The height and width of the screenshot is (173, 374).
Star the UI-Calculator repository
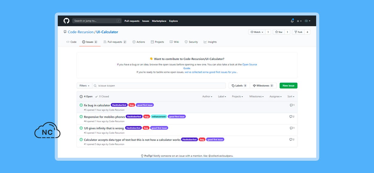coord(279,32)
